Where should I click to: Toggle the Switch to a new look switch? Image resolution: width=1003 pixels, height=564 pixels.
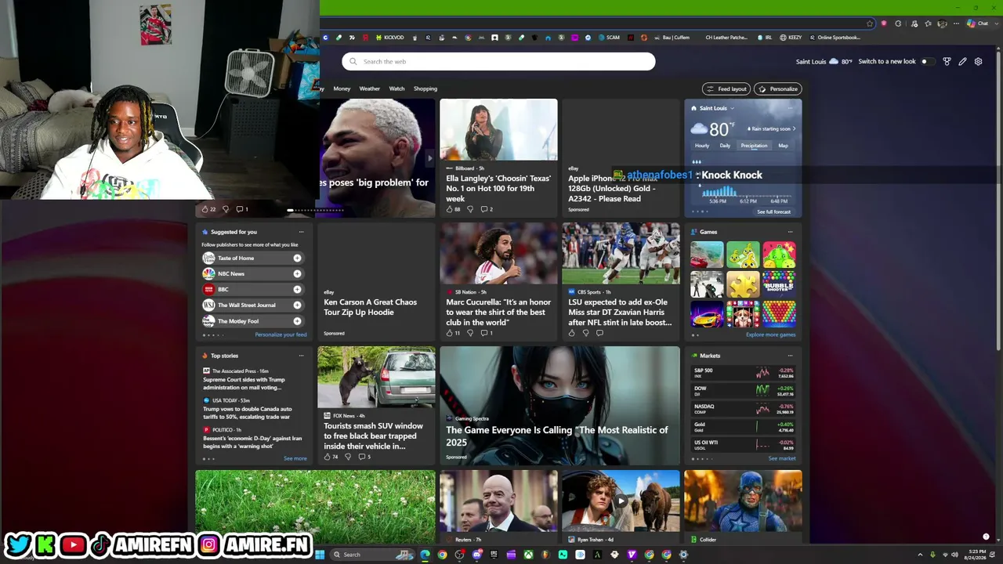927,62
